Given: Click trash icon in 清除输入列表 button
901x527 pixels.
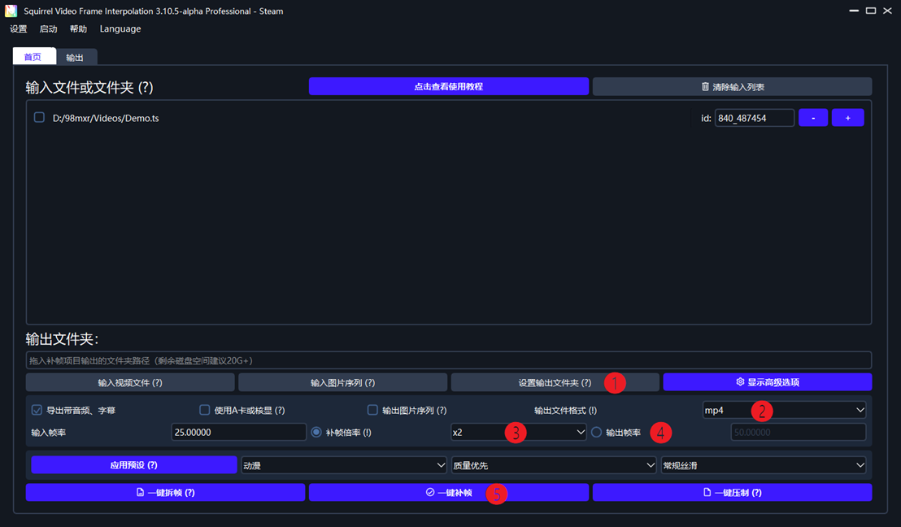Looking at the screenshot, I should (705, 87).
